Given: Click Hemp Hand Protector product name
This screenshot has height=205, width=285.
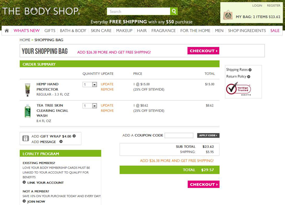Looking at the screenshot, I should point(47,87).
